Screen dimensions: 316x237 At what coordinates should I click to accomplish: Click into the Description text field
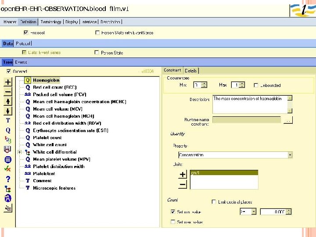250,104
